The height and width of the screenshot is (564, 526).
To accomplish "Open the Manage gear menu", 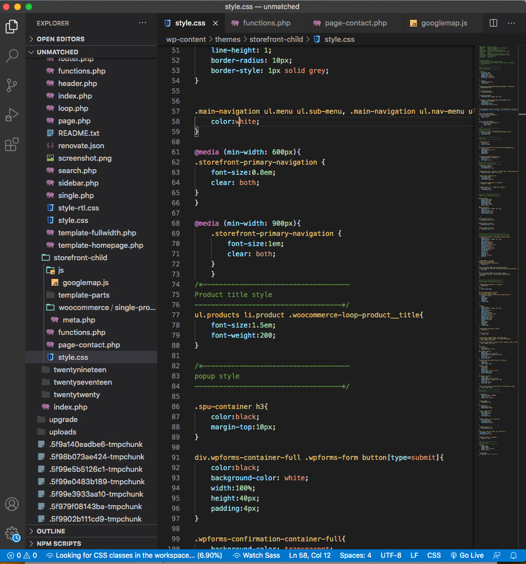I will coord(12,534).
